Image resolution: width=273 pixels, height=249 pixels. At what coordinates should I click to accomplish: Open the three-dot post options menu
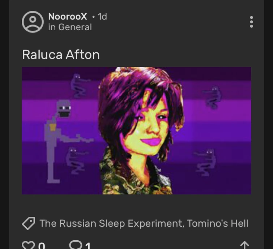coord(251,22)
